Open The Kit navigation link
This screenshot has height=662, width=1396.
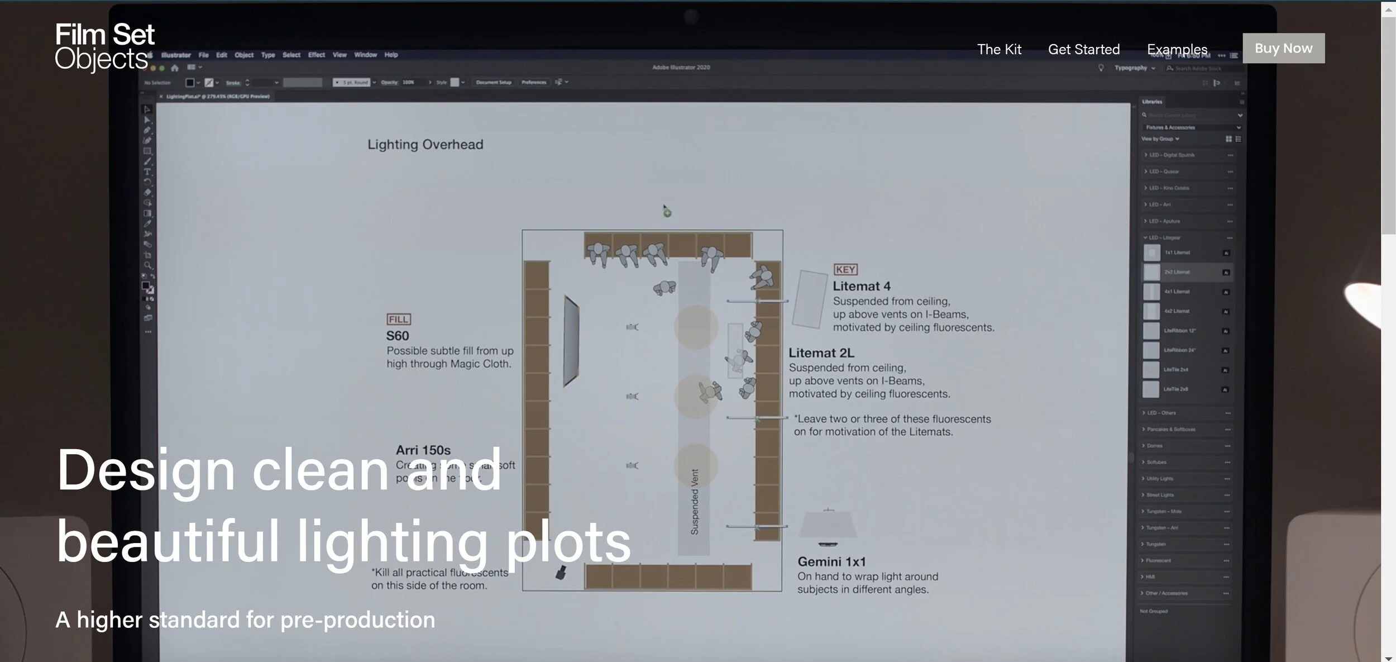(999, 49)
